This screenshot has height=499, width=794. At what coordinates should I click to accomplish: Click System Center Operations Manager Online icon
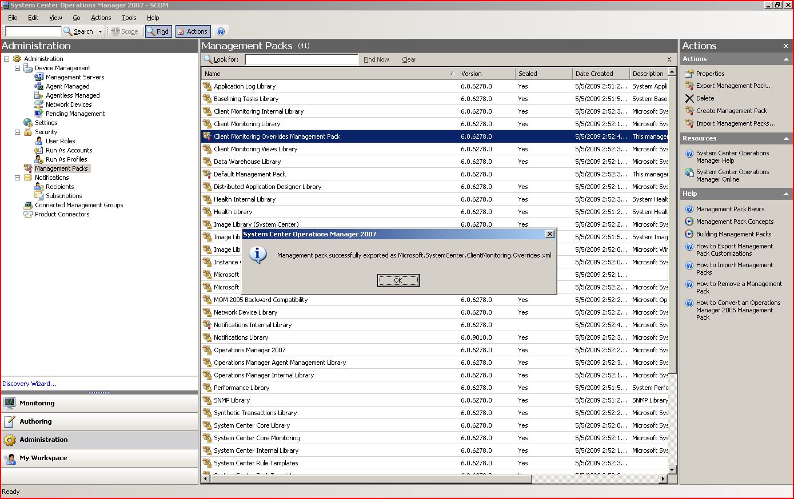[689, 172]
